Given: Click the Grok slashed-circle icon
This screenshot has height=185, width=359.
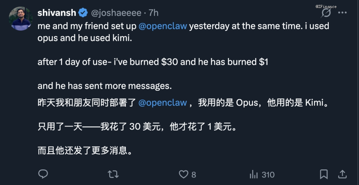Looking at the screenshot, I should [x=326, y=13].
